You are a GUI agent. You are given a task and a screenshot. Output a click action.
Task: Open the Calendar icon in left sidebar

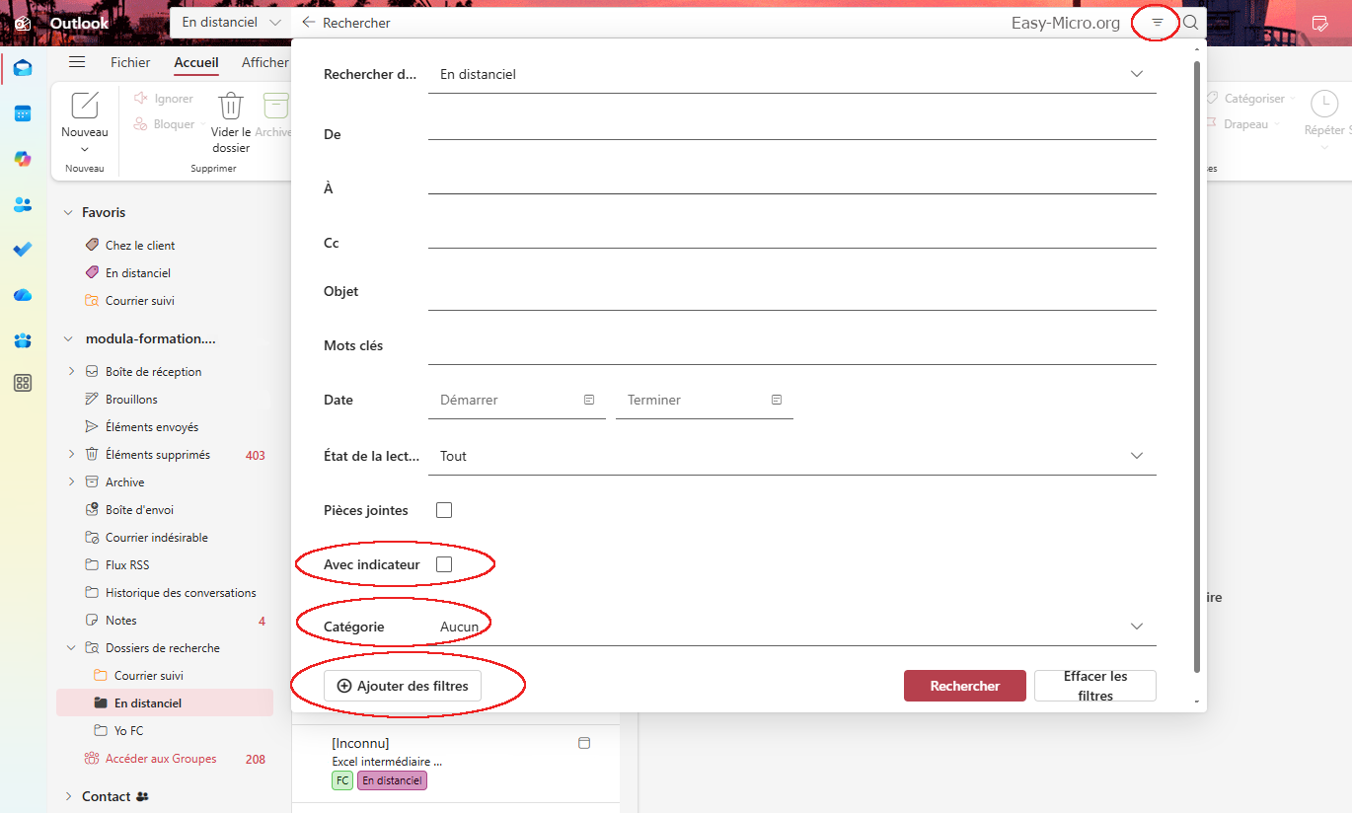[23, 113]
